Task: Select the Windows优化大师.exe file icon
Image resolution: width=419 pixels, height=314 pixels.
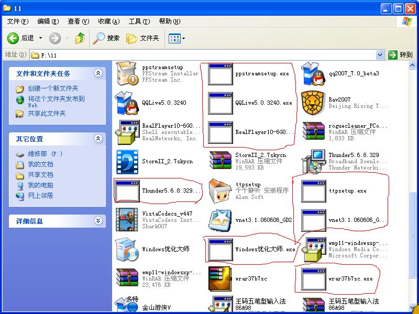Action: (x=220, y=250)
